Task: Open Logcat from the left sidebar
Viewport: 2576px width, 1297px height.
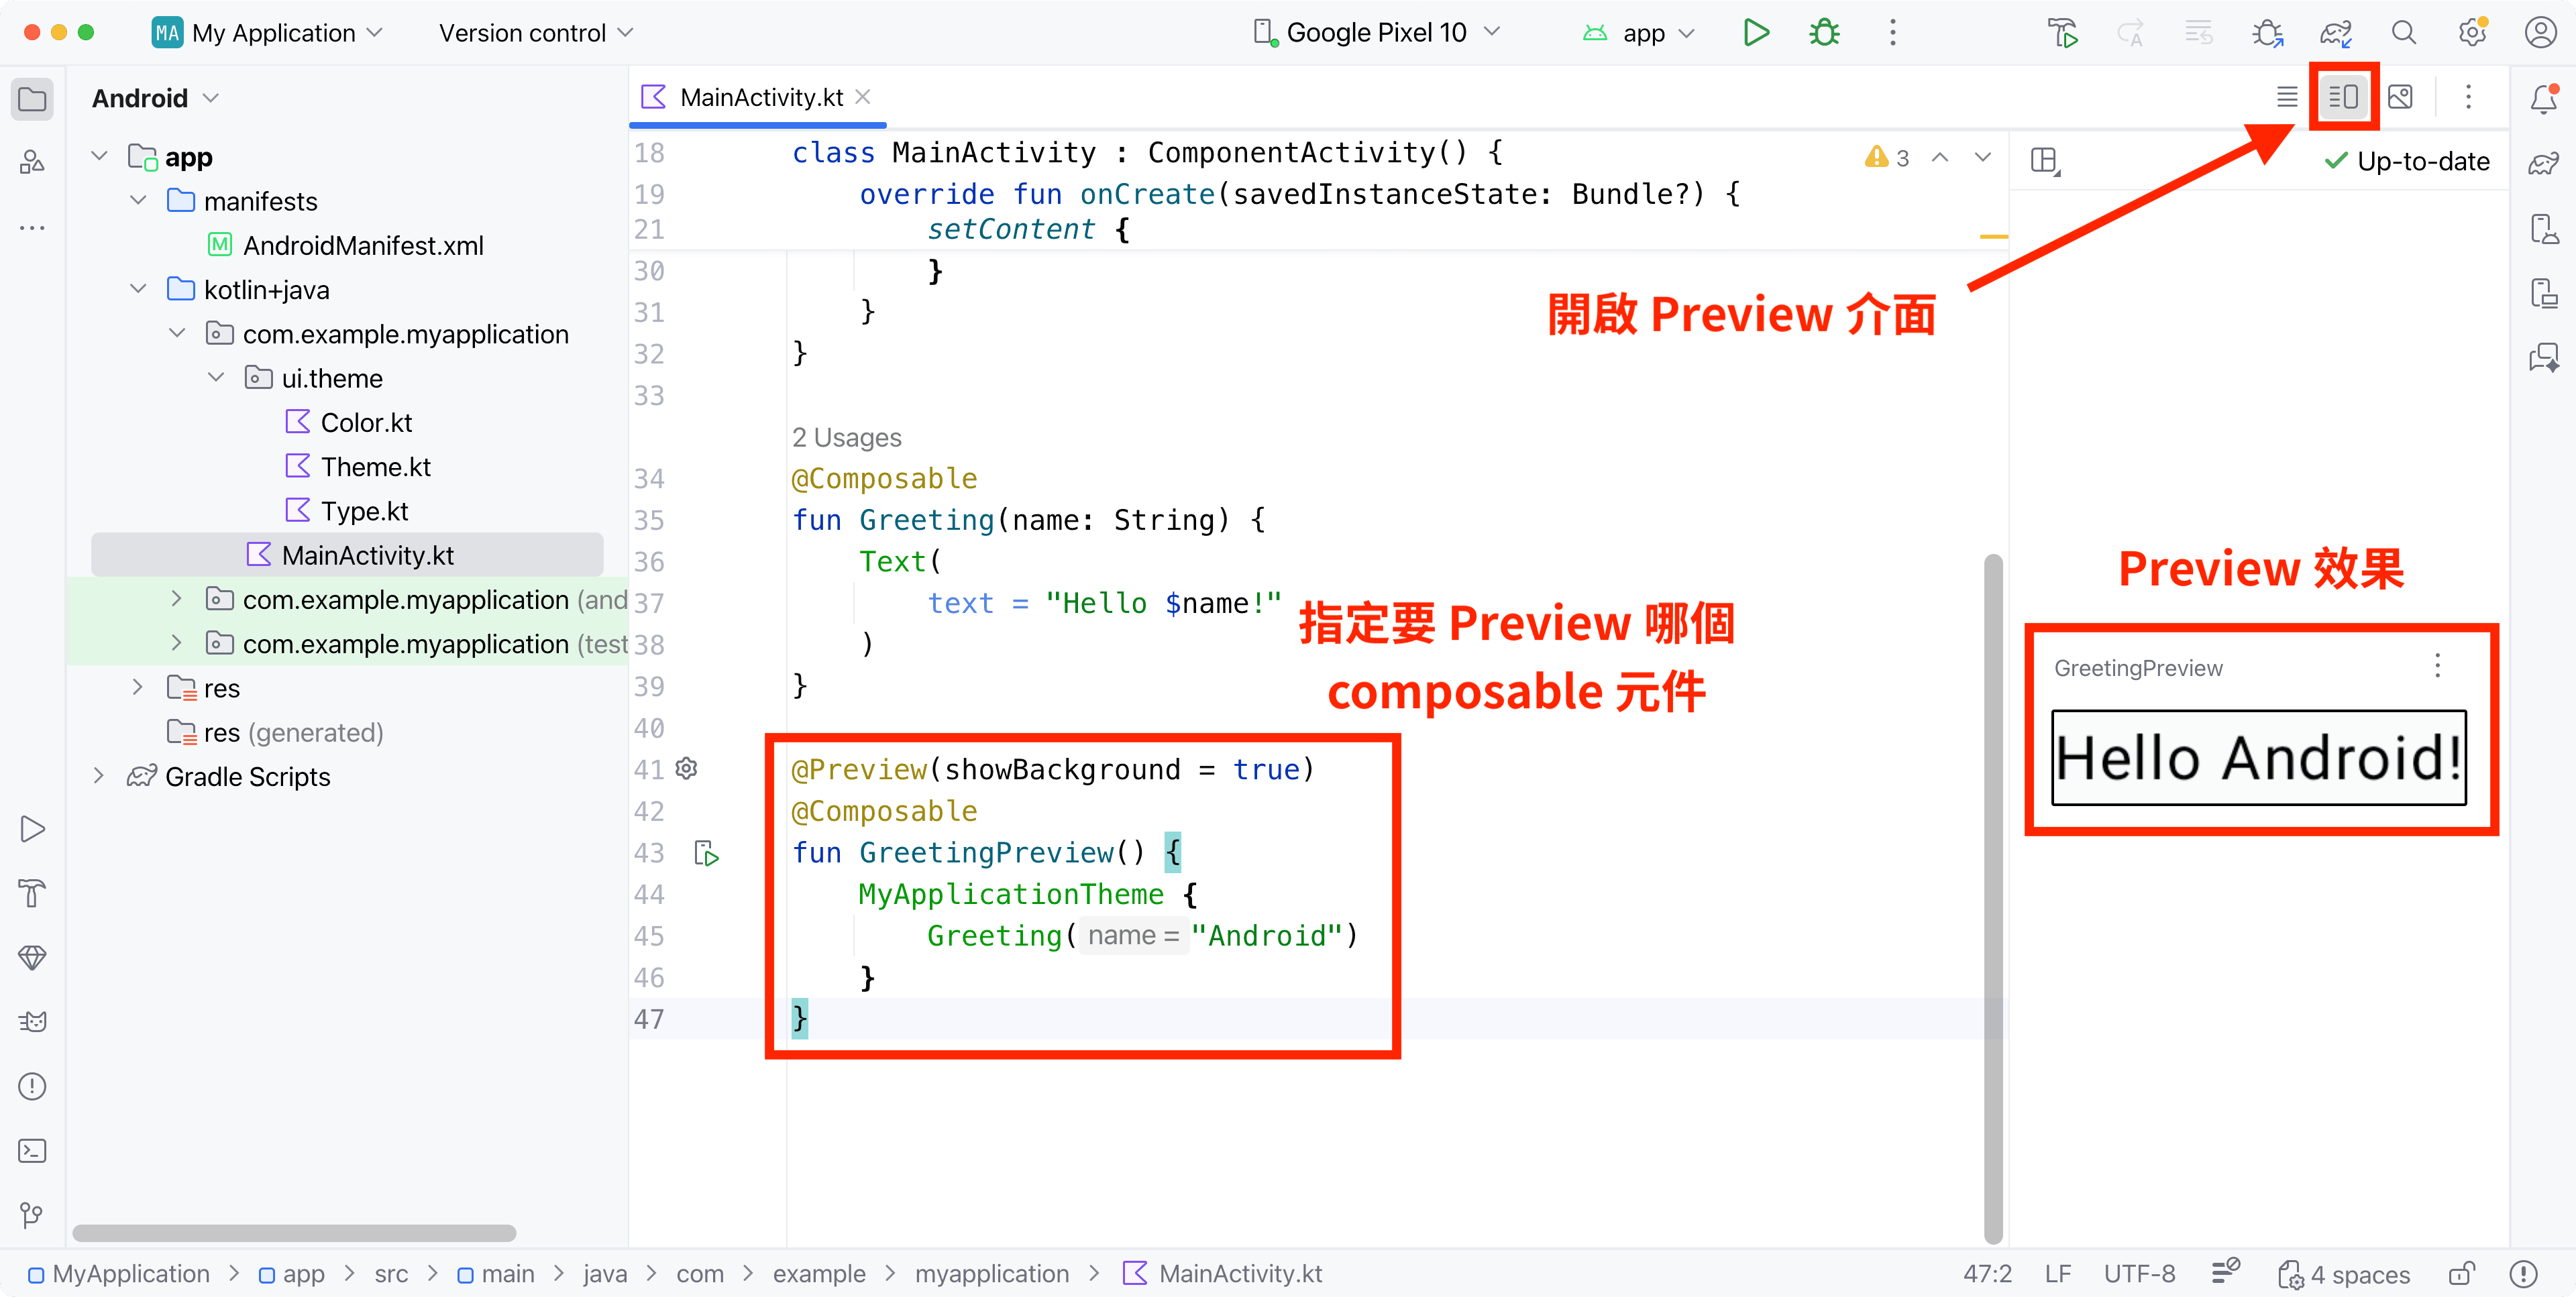Action: point(32,1021)
